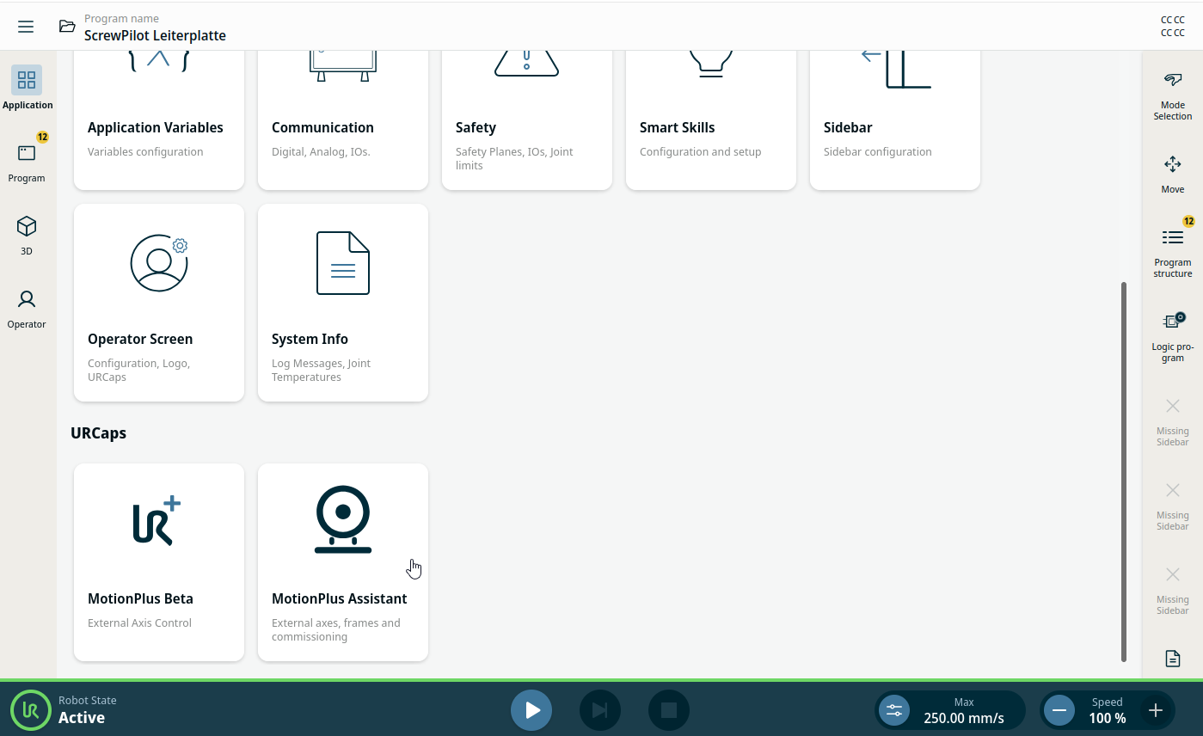
Task: Click the open program folder icon
Action: pos(67,26)
